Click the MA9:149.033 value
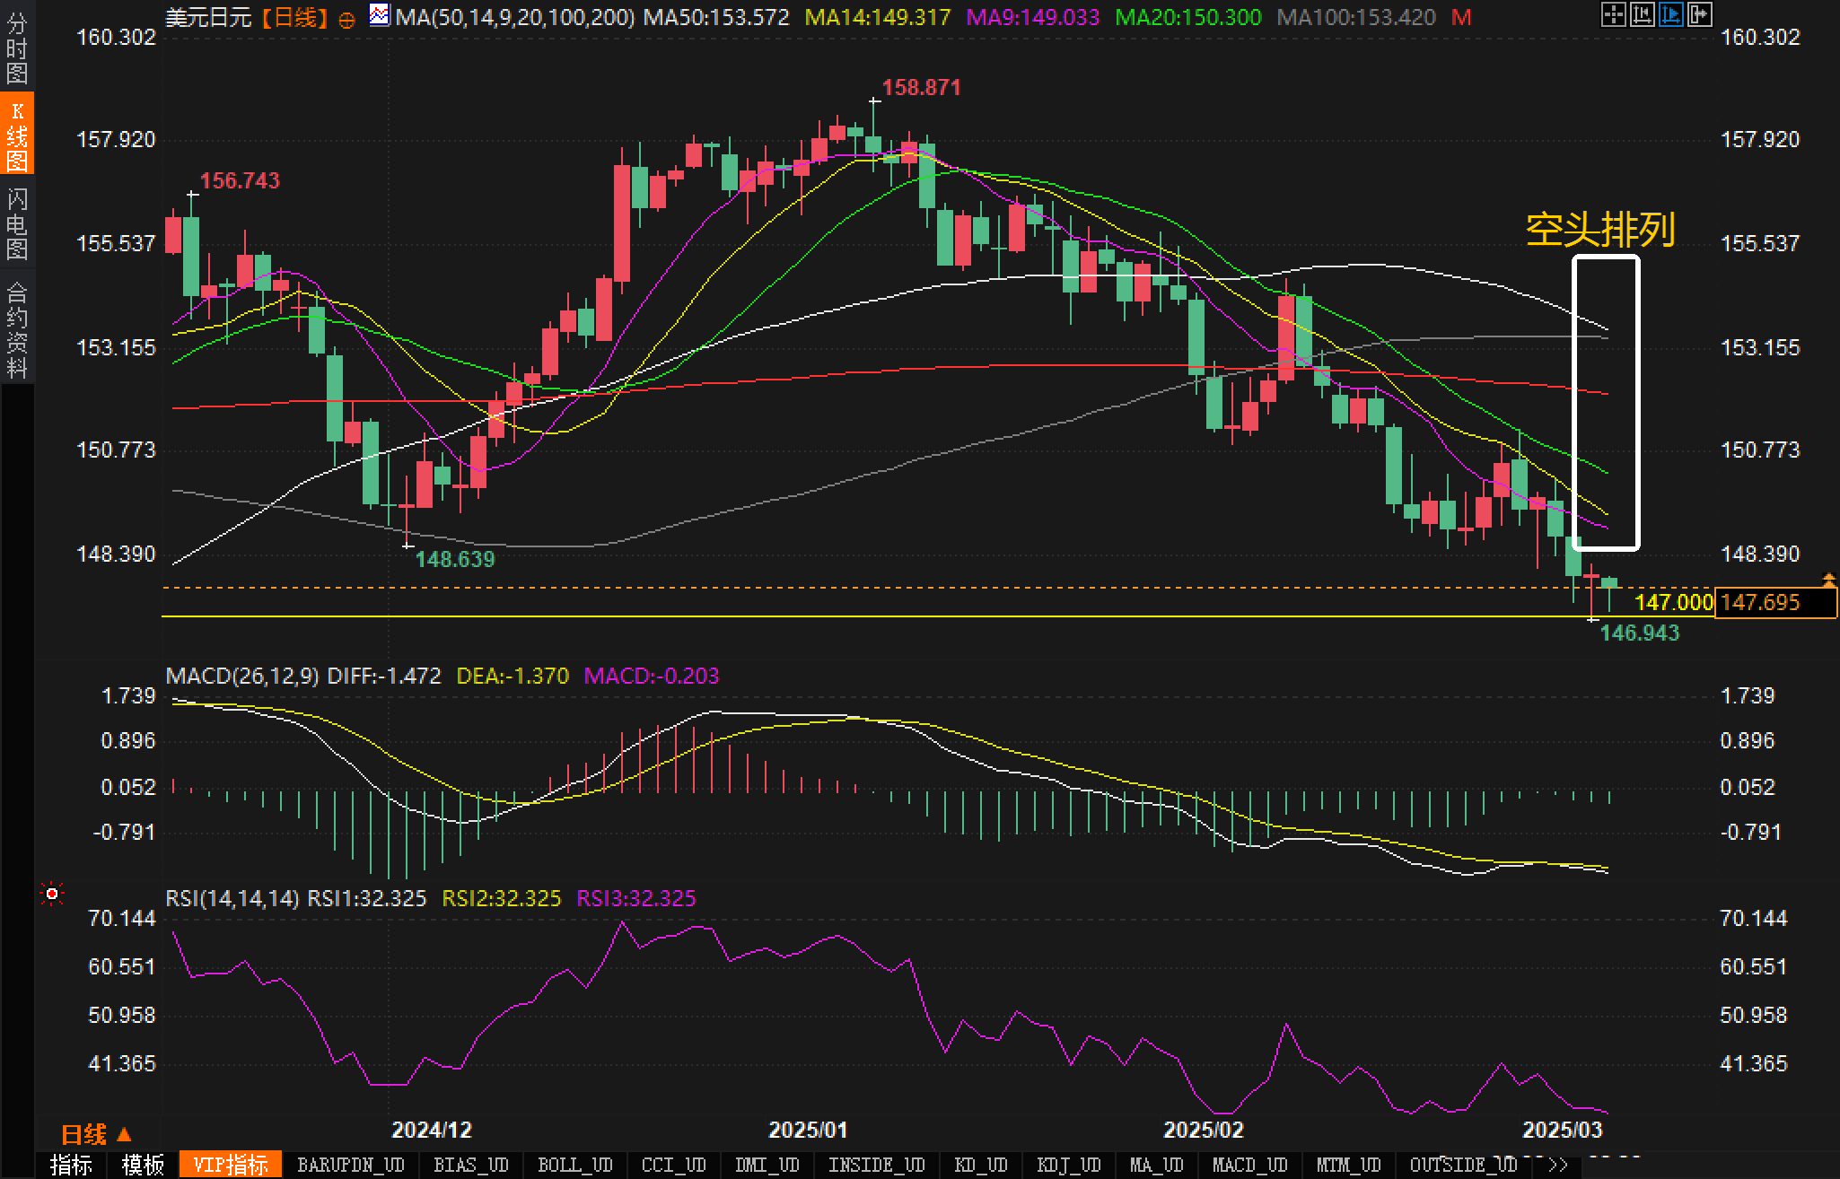Screen dimensions: 1840x1179 pos(1033,17)
